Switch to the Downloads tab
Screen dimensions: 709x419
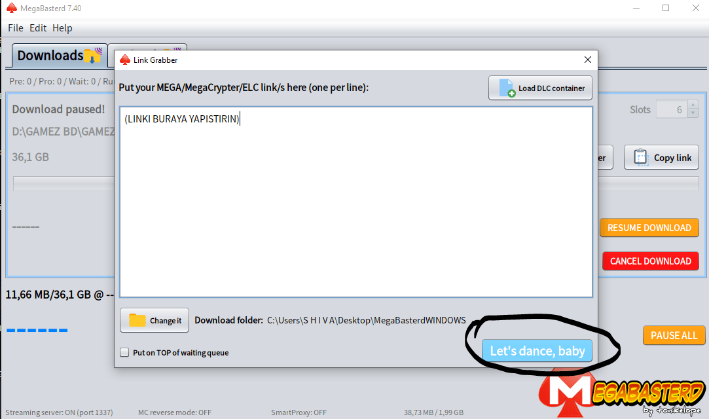point(59,56)
